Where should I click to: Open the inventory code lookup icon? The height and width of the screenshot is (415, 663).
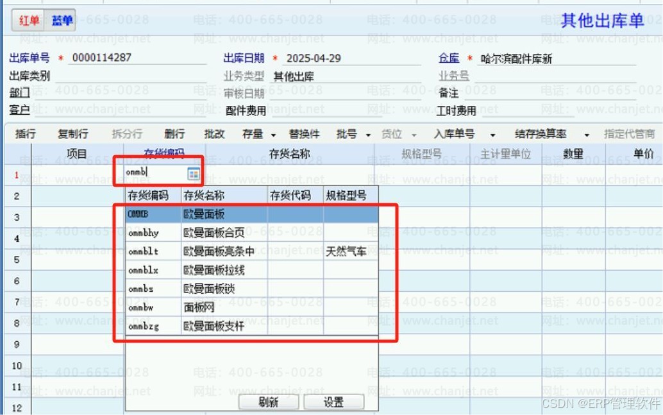[x=193, y=173]
